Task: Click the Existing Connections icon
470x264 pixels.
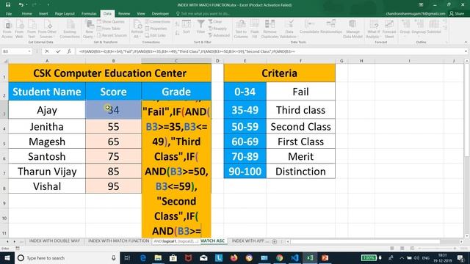Action: click(x=70, y=29)
